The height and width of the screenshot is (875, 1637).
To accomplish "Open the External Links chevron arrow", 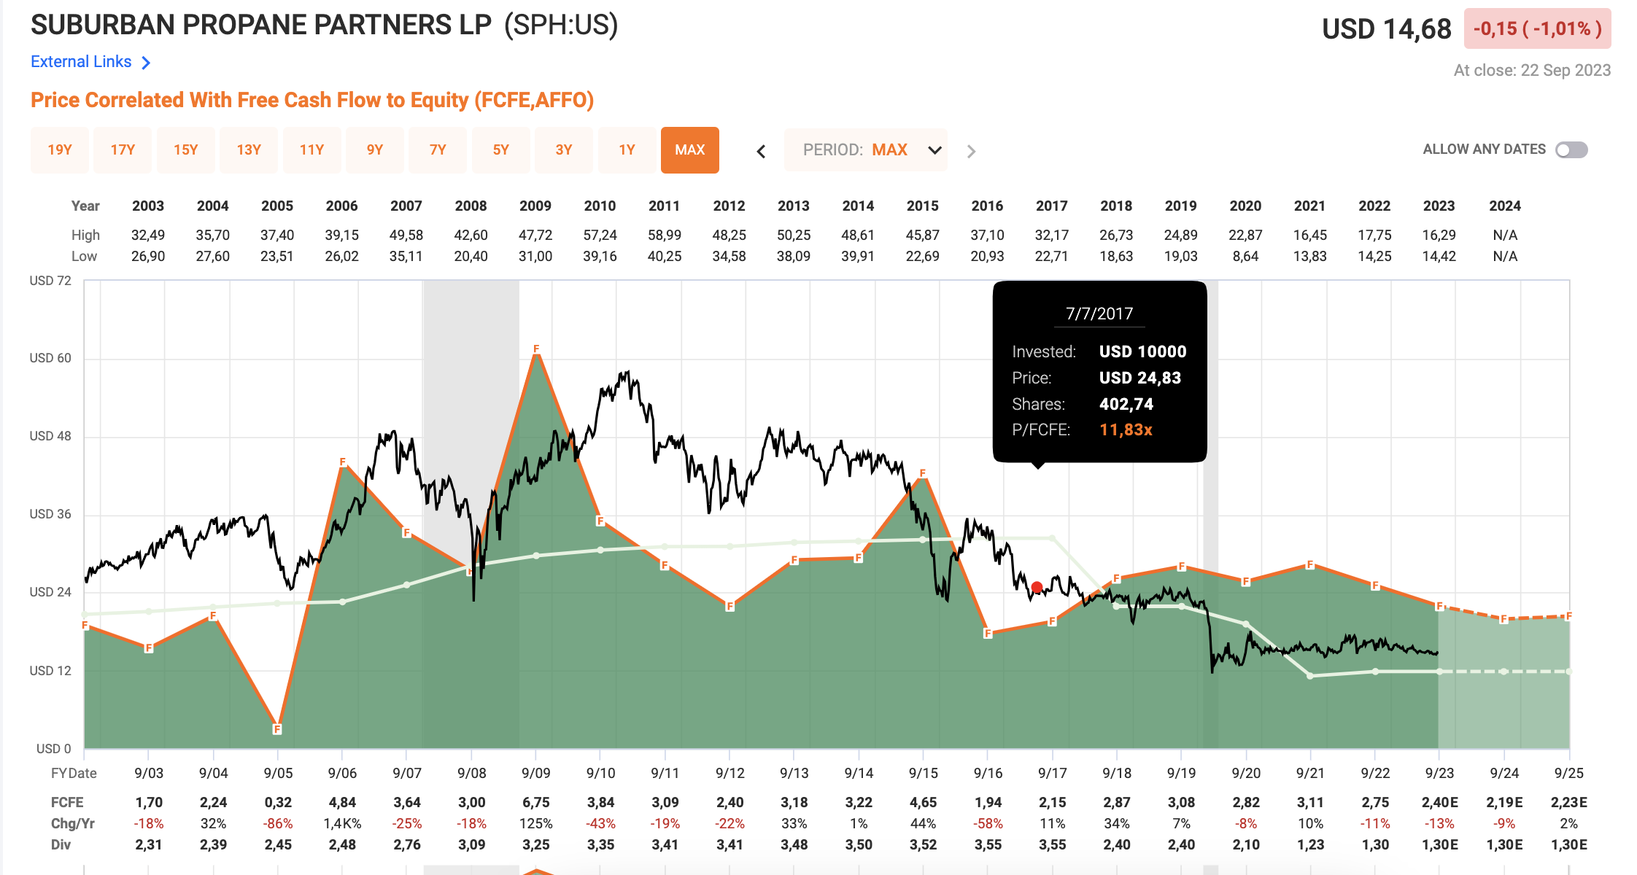I will tap(146, 63).
